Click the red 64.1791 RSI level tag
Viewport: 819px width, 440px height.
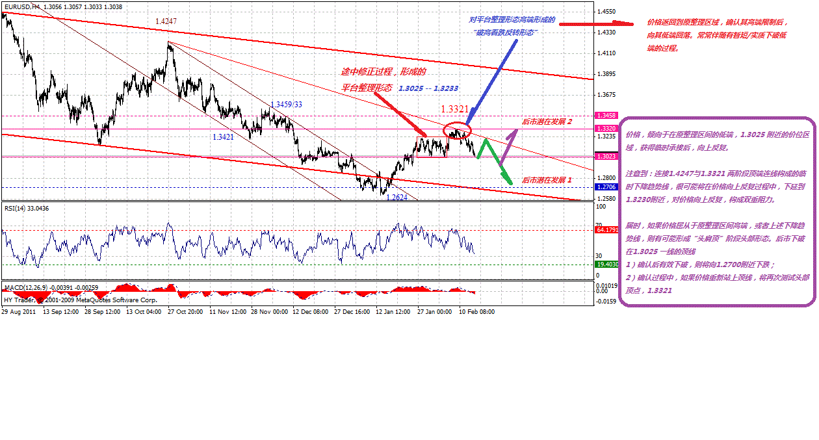coord(606,229)
